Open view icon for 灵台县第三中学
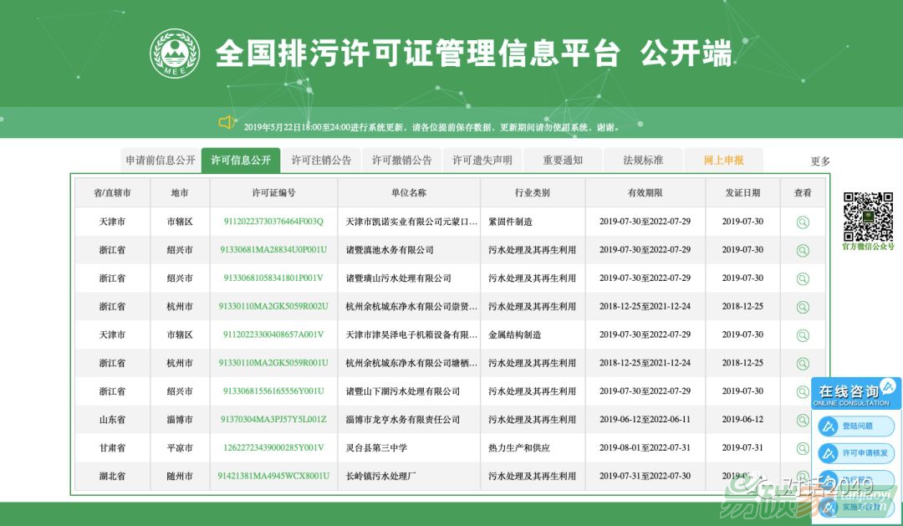903x526 pixels. click(x=803, y=448)
